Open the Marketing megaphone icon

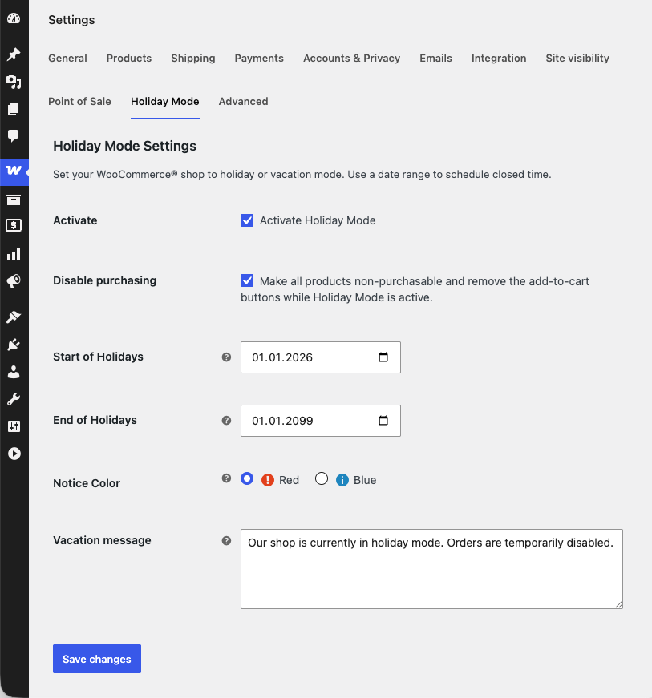[14, 281]
